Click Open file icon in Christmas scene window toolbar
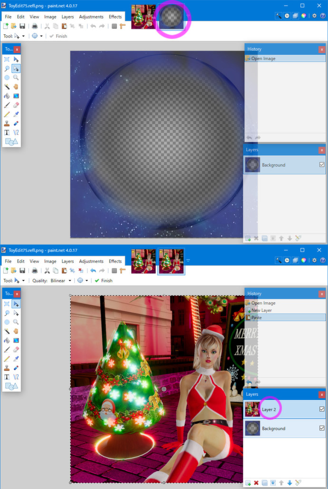Image resolution: width=328 pixels, height=489 pixels. click(x=14, y=271)
